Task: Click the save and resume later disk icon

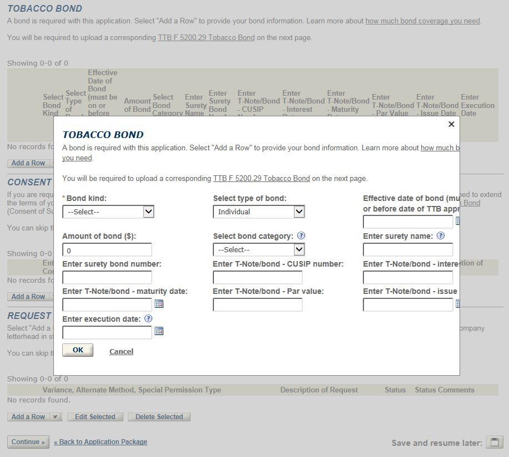Action: click(494, 442)
